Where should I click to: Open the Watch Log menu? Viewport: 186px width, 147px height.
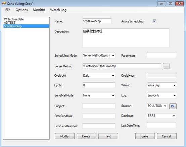[x=58, y=10]
